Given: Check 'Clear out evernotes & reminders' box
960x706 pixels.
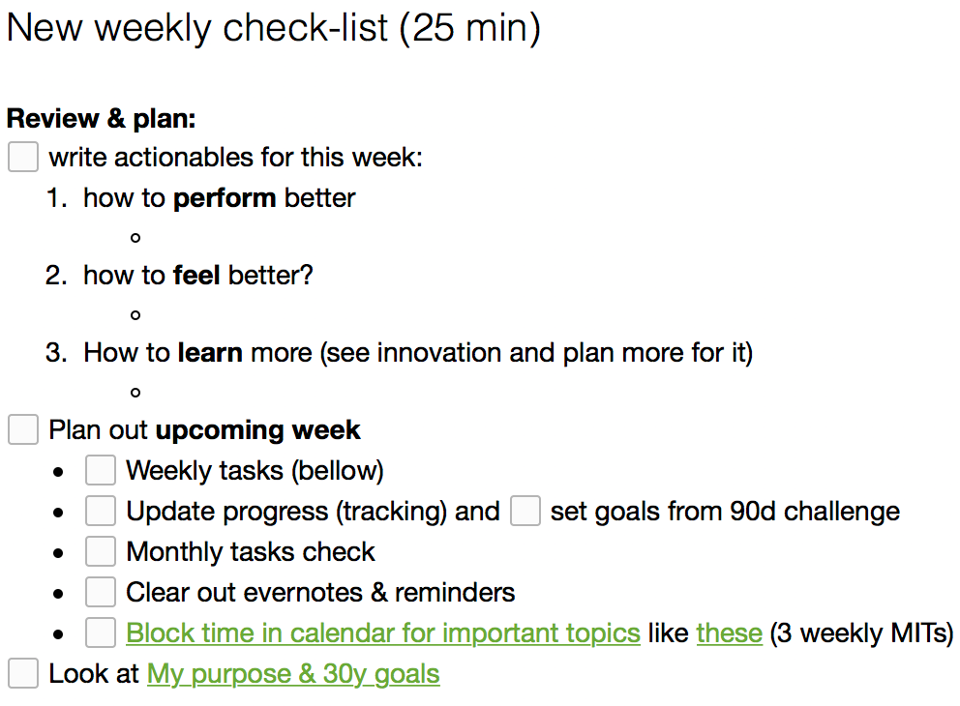Looking at the screenshot, I should [x=101, y=592].
